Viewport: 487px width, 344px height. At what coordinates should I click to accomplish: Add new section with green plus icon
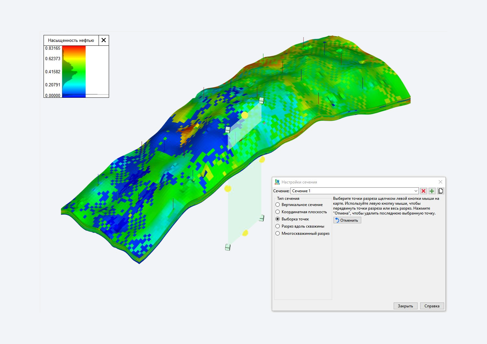432,191
